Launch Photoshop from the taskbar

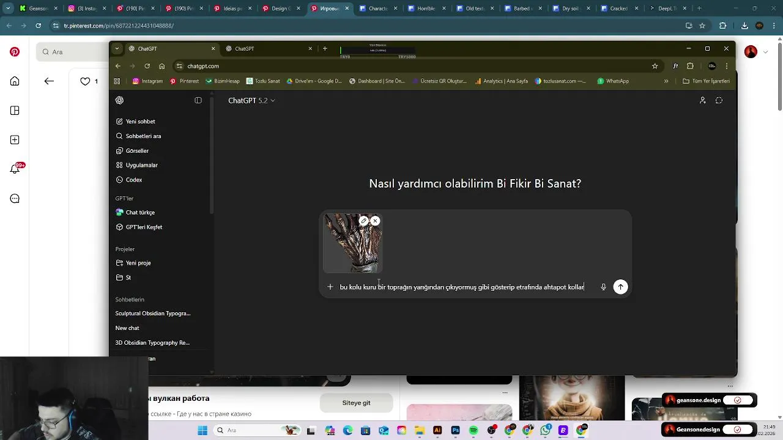456,430
